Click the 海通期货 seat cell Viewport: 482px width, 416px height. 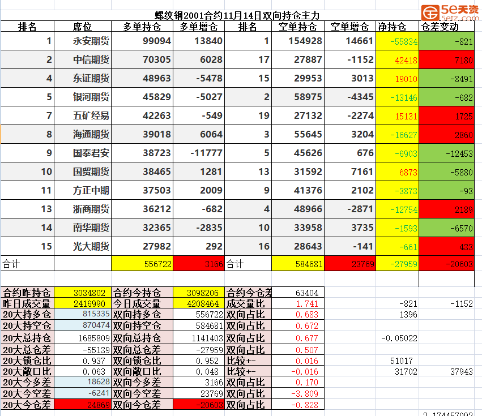coord(82,134)
